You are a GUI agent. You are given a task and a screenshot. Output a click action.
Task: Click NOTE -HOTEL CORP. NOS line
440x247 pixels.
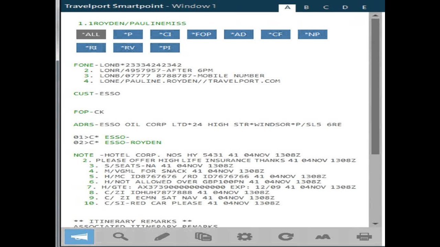click(187, 155)
